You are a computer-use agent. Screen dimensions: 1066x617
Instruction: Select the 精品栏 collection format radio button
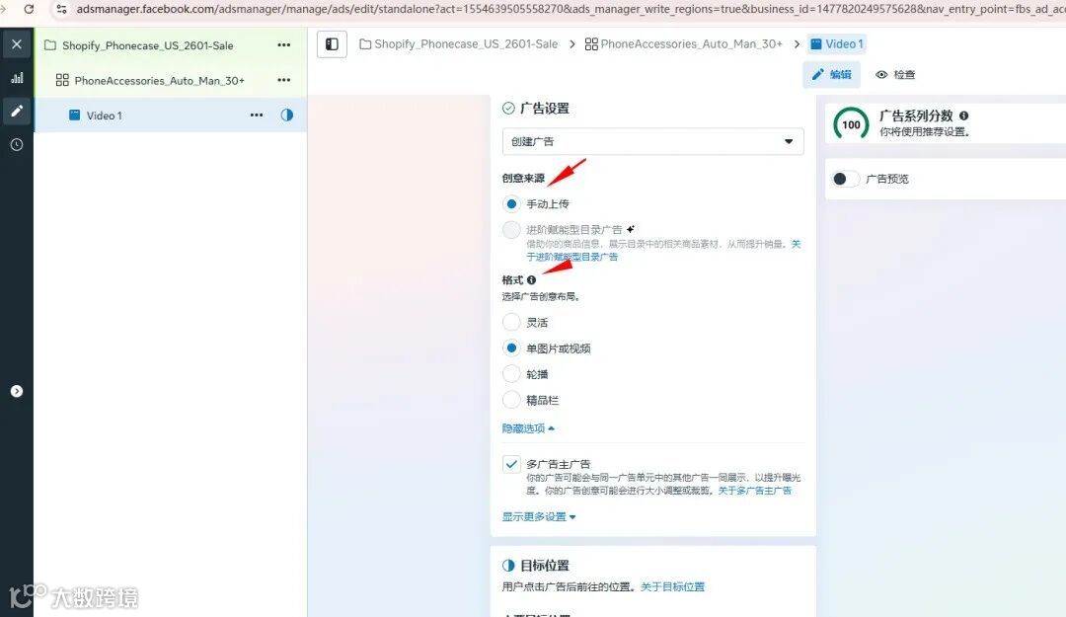point(511,399)
